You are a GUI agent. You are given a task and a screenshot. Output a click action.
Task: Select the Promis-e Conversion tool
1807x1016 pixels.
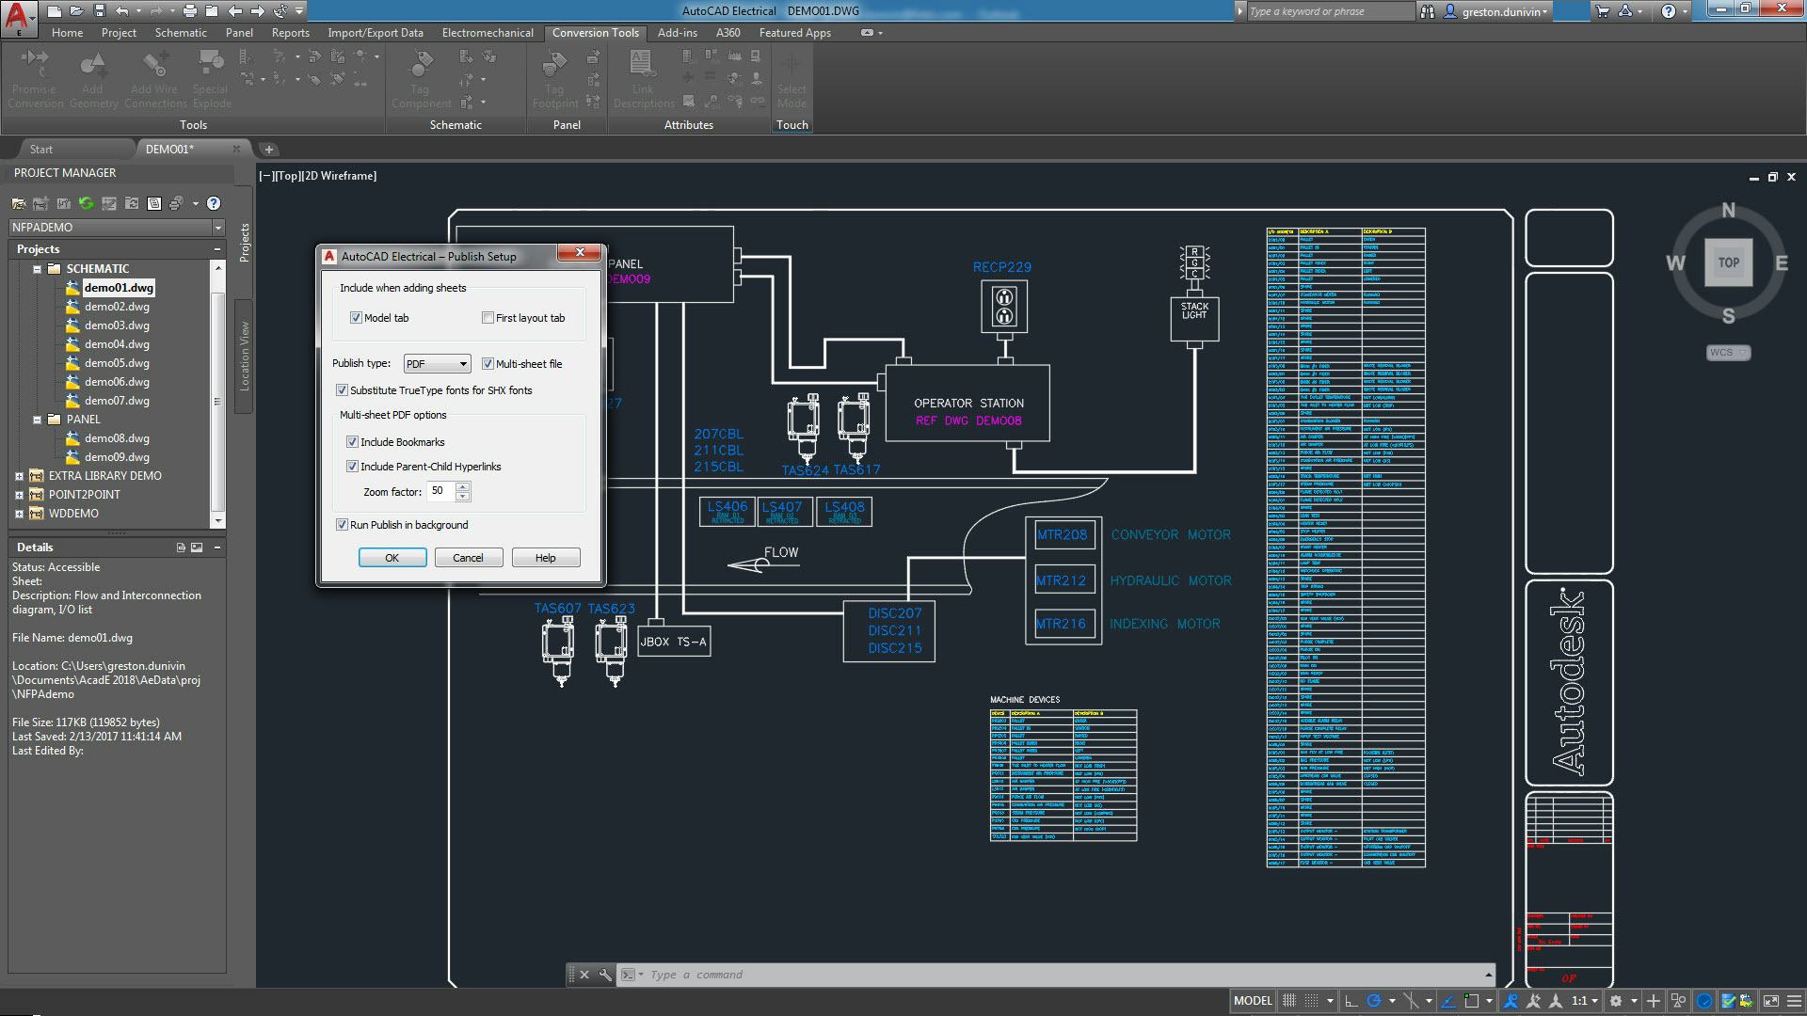pyautogui.click(x=36, y=80)
